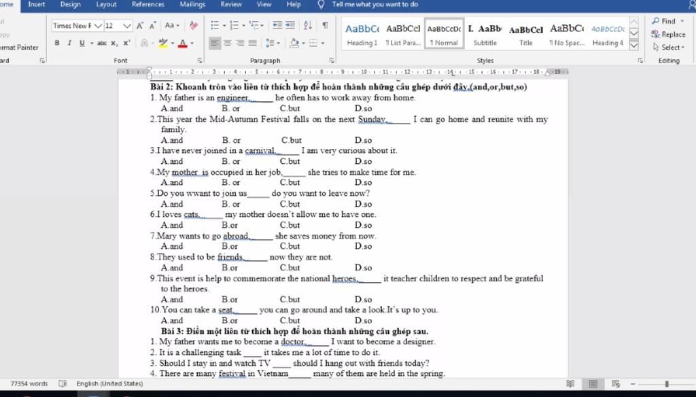Open font color dropdown arrow
The image size is (696, 397).
(192, 43)
